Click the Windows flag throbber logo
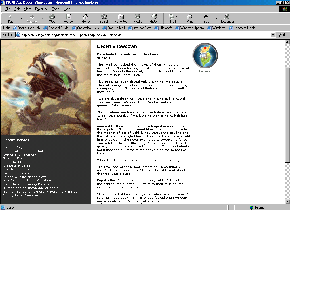This screenshot has height=284, width=312. 284,9
